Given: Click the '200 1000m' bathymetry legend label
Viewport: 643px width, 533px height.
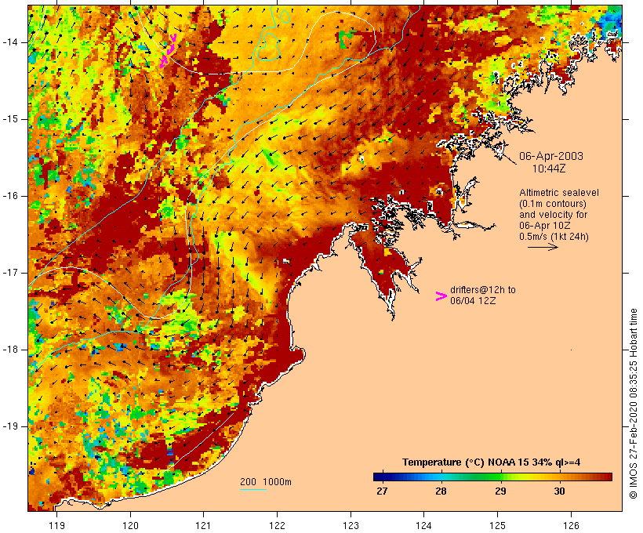Looking at the screenshot, I should [266, 482].
